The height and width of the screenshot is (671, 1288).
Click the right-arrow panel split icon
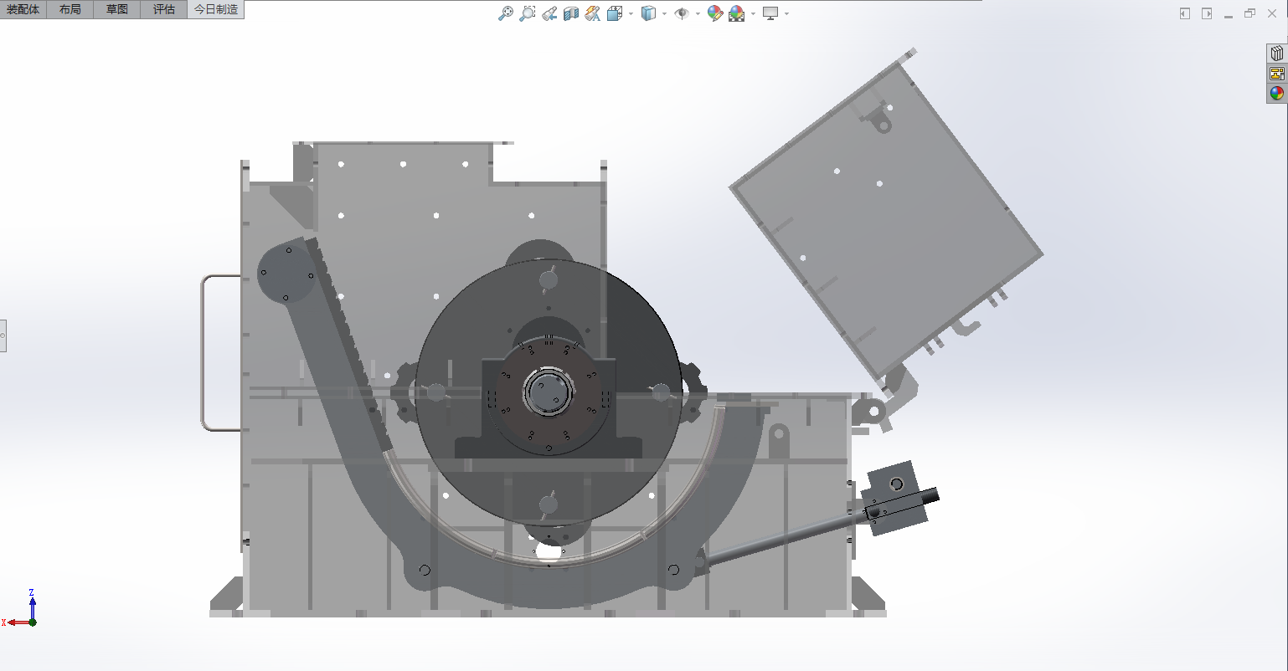point(1207,13)
